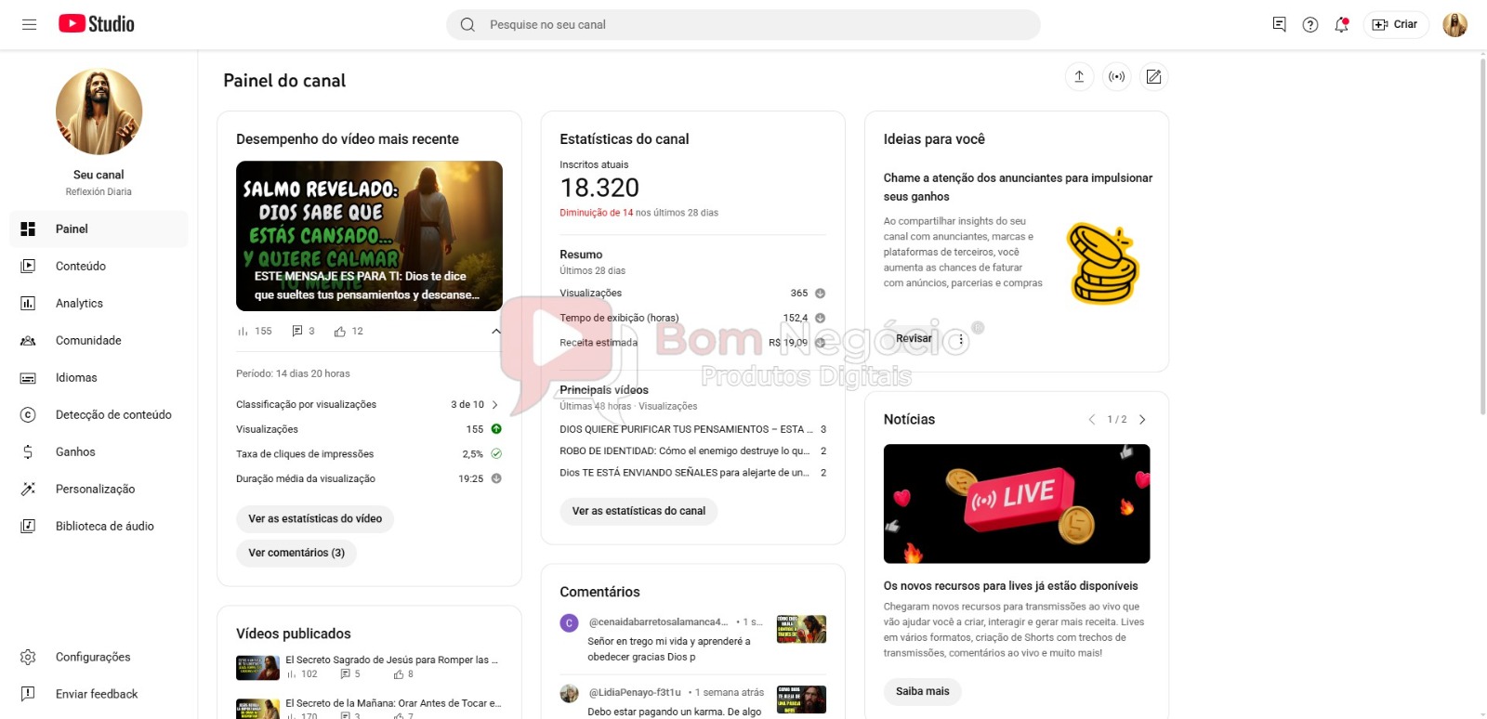Click comment author @LidiaPenayo-f3t1u
The image size is (1487, 719).
pos(635,692)
